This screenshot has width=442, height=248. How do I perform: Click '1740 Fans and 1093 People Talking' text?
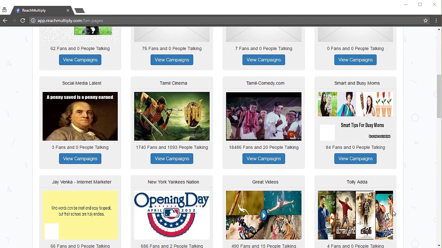[172, 147]
